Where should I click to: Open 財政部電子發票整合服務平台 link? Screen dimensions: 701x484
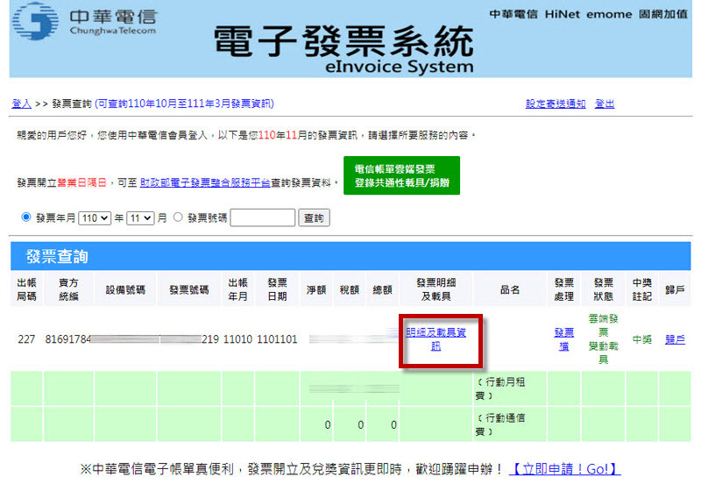coord(205,182)
